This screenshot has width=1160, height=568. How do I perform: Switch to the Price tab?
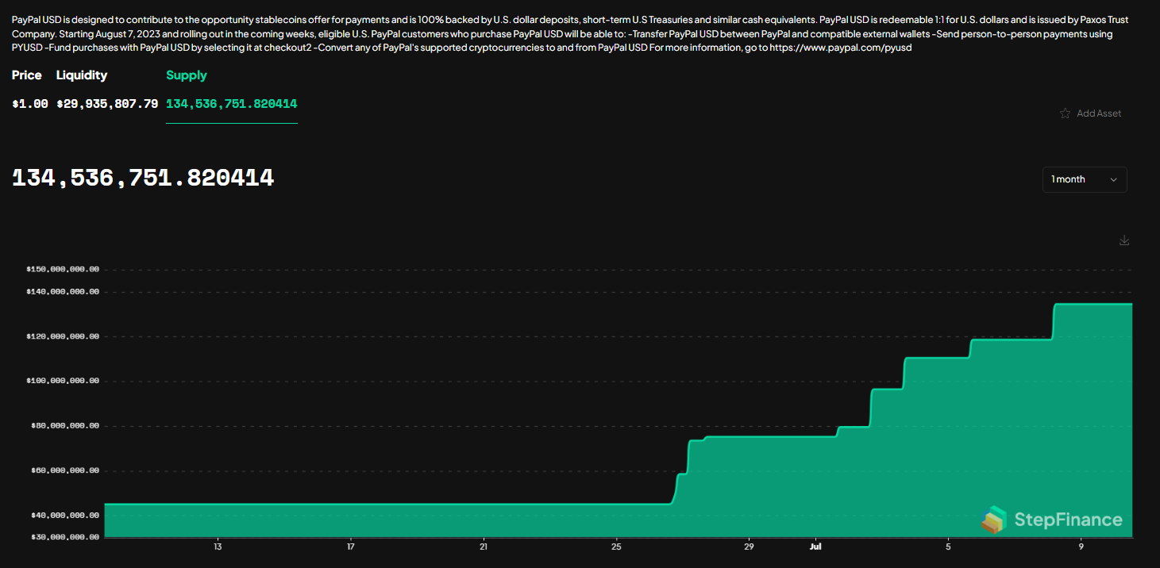pyautogui.click(x=26, y=75)
